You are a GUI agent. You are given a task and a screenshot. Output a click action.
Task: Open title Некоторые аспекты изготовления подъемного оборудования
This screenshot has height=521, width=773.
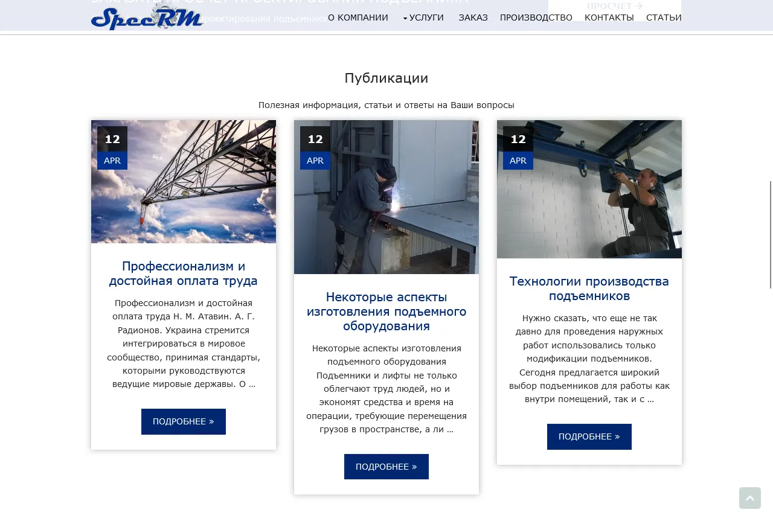click(386, 312)
